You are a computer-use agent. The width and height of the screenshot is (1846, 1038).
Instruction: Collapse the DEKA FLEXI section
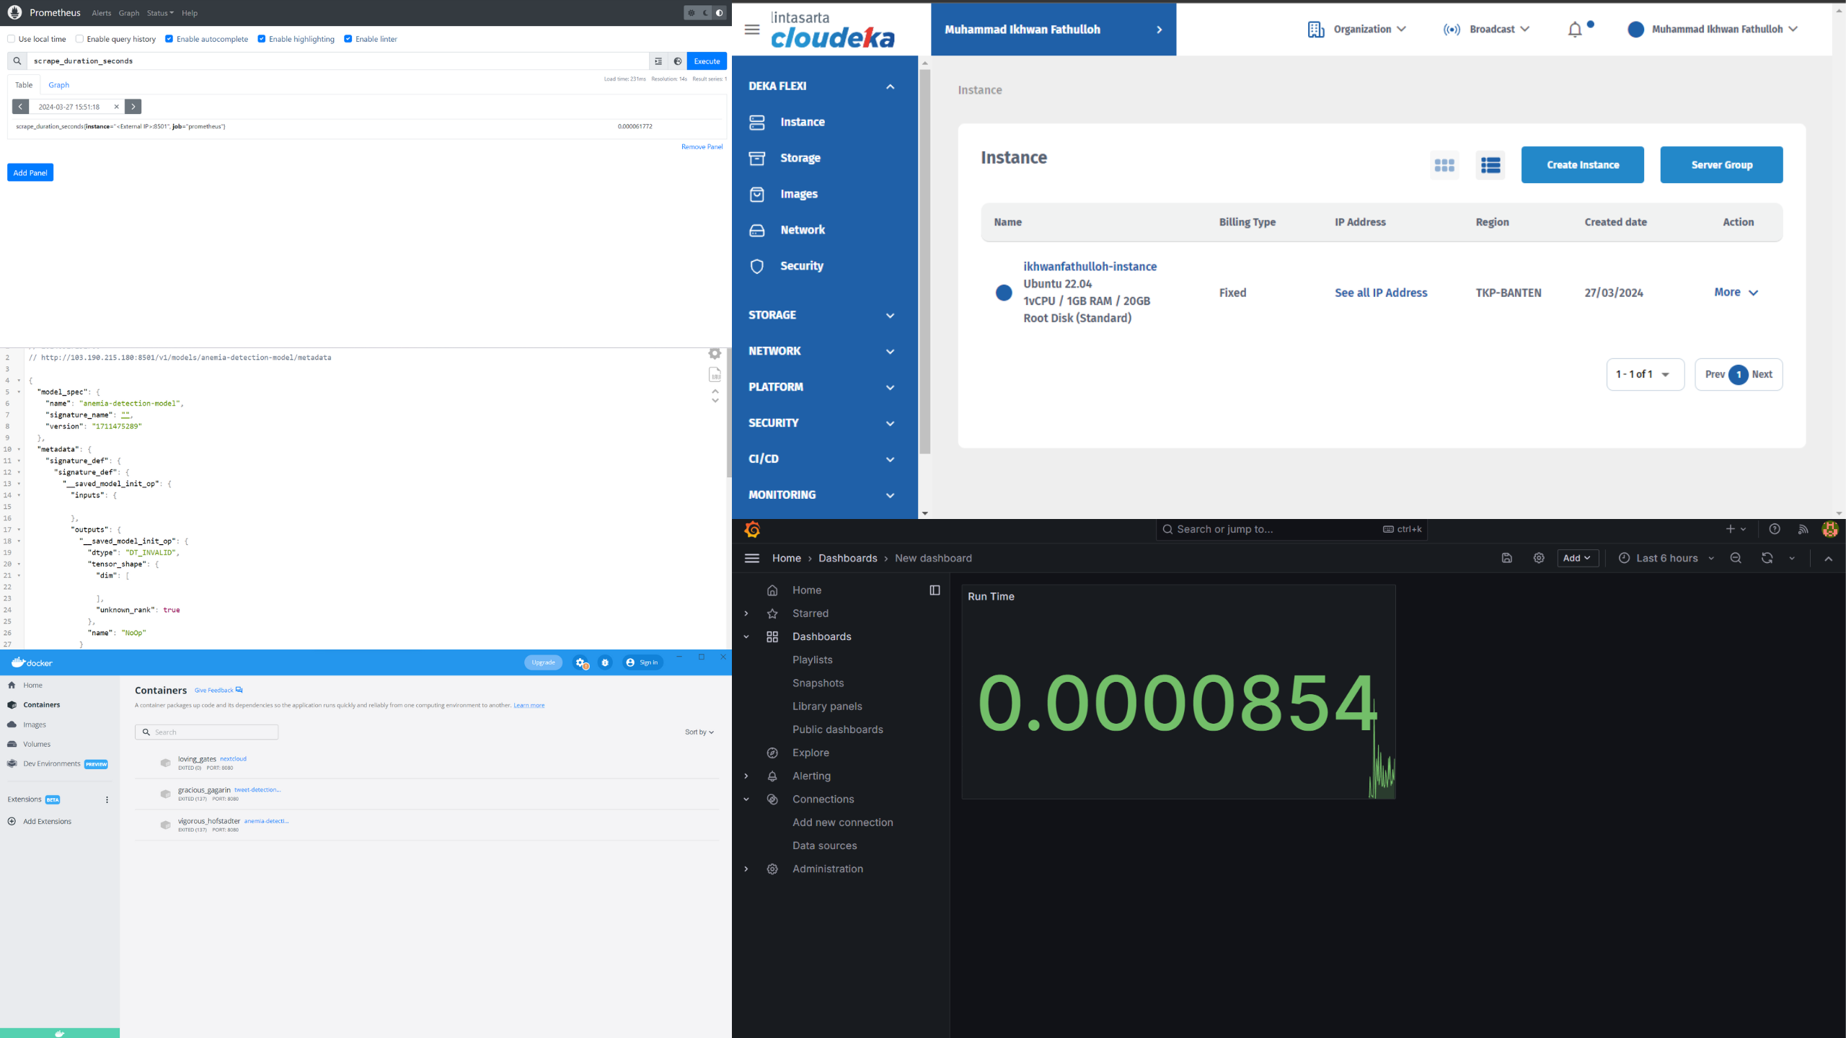[x=821, y=86]
